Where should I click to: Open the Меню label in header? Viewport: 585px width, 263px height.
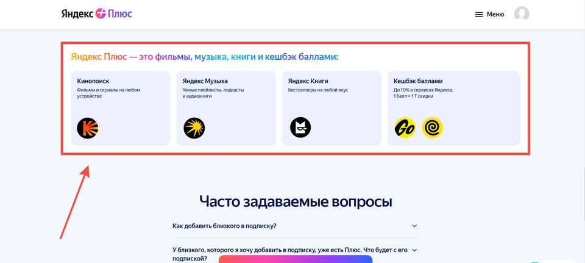point(495,15)
